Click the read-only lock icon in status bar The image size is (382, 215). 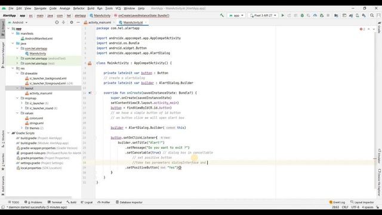point(377,207)
